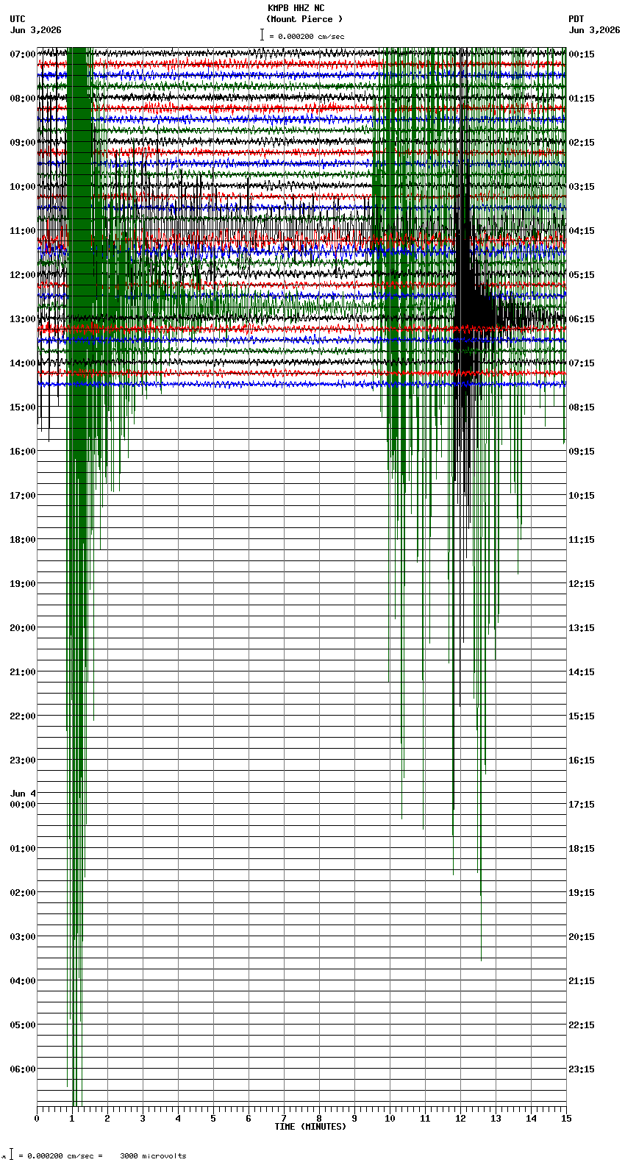Viewport: 625px width, 1165px height.
Task: Click the '10:15' PDT time label
Action: (x=582, y=496)
